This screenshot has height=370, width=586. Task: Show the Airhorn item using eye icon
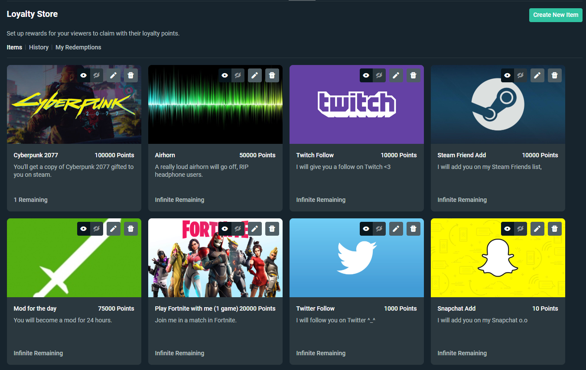(x=225, y=75)
